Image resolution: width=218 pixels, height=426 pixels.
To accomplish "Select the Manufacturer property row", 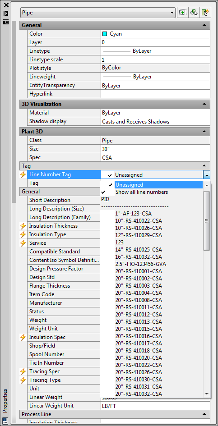I will click(x=64, y=303).
